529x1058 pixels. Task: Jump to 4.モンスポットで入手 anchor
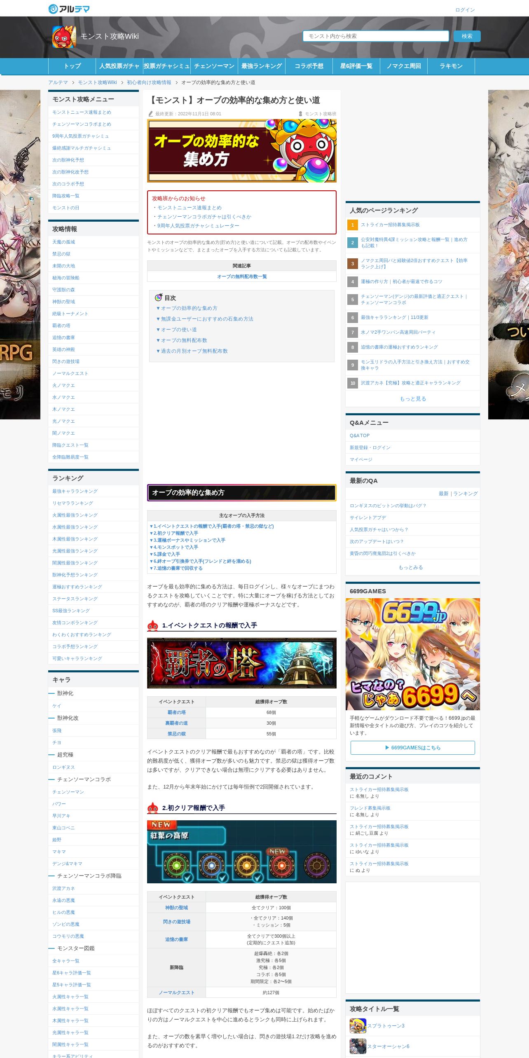[174, 547]
